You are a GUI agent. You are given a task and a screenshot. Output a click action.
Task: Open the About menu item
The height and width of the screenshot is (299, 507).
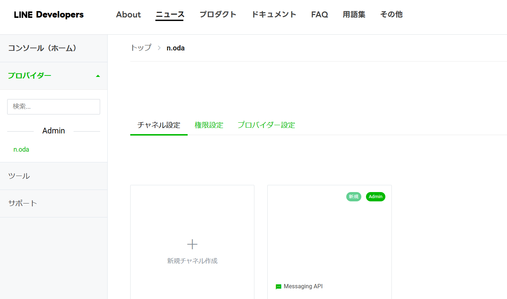[128, 15]
